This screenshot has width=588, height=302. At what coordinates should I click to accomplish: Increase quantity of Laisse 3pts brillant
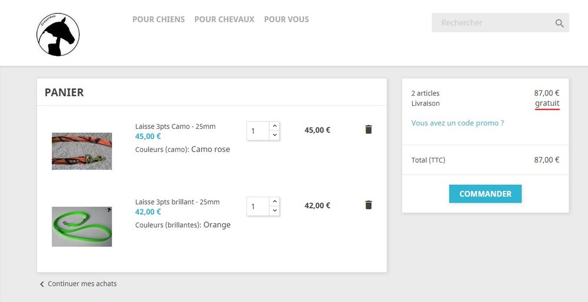point(275,202)
